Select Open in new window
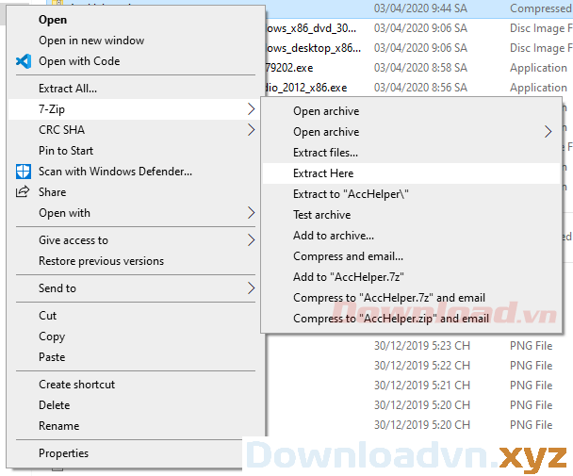This screenshot has height=476, width=573. pos(91,41)
